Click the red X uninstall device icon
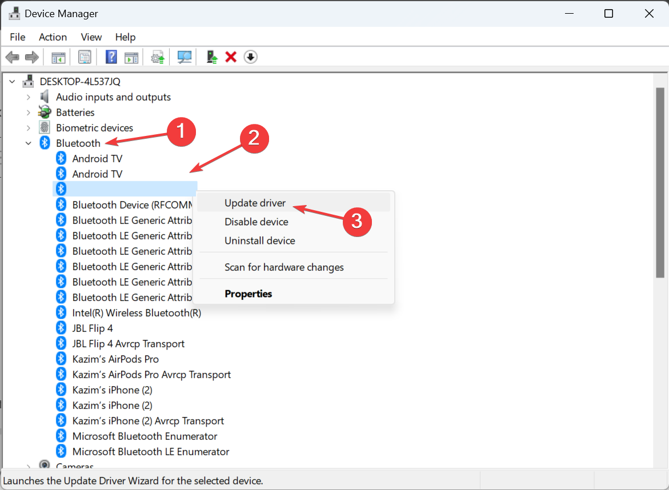 231,57
